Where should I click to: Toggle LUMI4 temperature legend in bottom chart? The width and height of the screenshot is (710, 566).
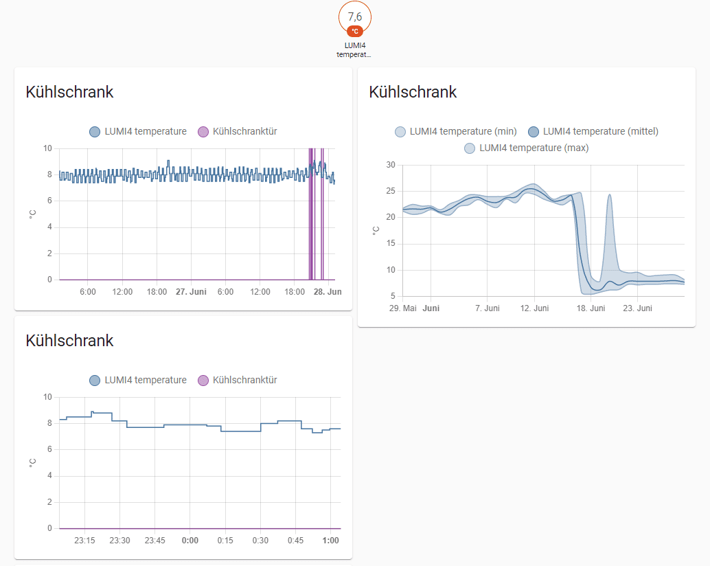tap(138, 381)
